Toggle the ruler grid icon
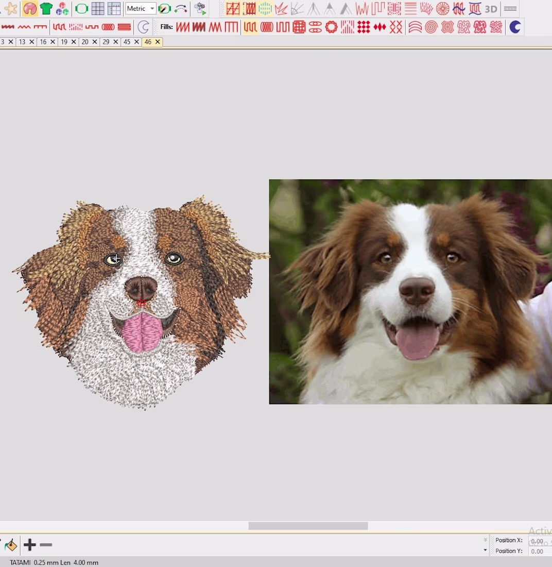552x567 pixels. (x=114, y=9)
